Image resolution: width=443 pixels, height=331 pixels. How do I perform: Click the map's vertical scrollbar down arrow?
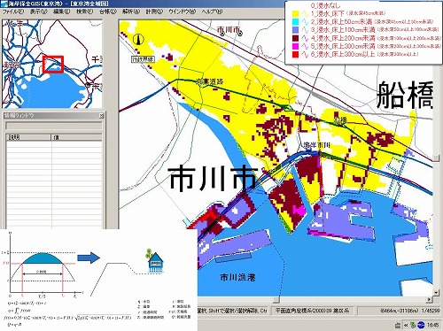[x=436, y=293]
